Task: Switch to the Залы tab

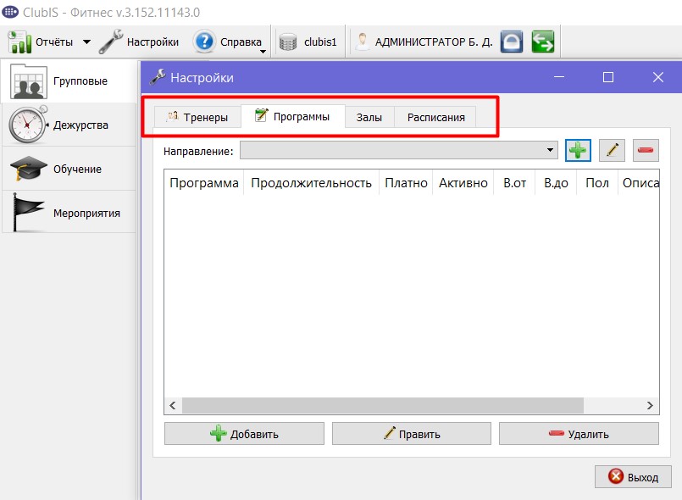Action: [x=369, y=117]
